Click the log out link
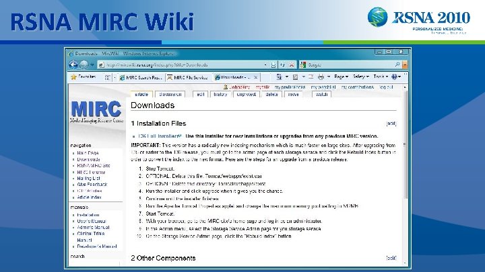Image resolution: width=485 pixels, height=272 pixels. click(386, 87)
